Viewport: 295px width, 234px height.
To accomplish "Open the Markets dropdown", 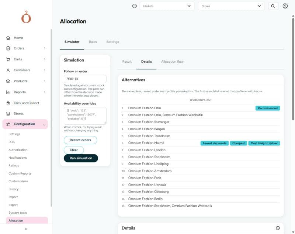I will point(167,6).
